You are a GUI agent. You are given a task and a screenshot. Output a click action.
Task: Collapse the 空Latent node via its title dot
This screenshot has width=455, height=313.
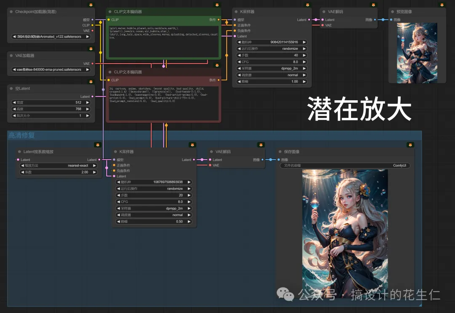point(11,88)
